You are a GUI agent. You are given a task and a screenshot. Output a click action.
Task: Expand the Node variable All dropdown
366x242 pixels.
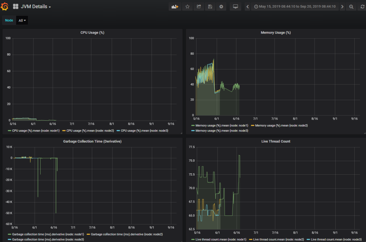click(x=22, y=20)
